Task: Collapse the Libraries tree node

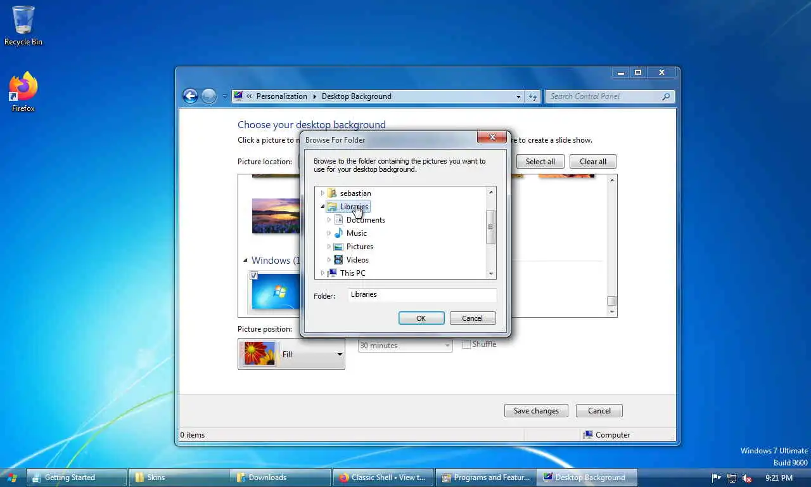Action: 322,206
